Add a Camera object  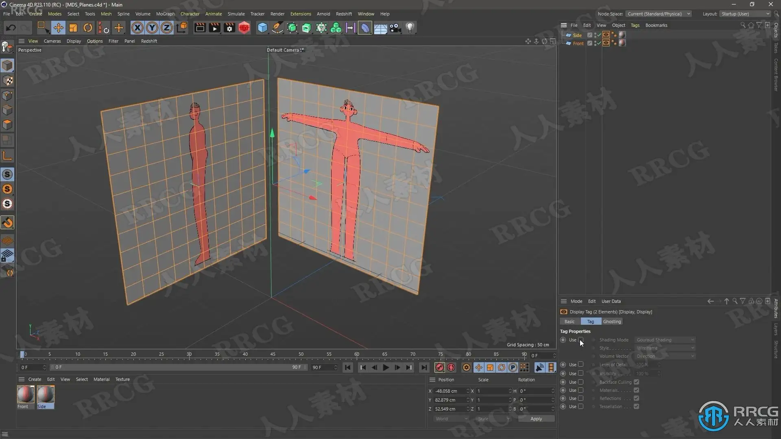[x=395, y=28]
